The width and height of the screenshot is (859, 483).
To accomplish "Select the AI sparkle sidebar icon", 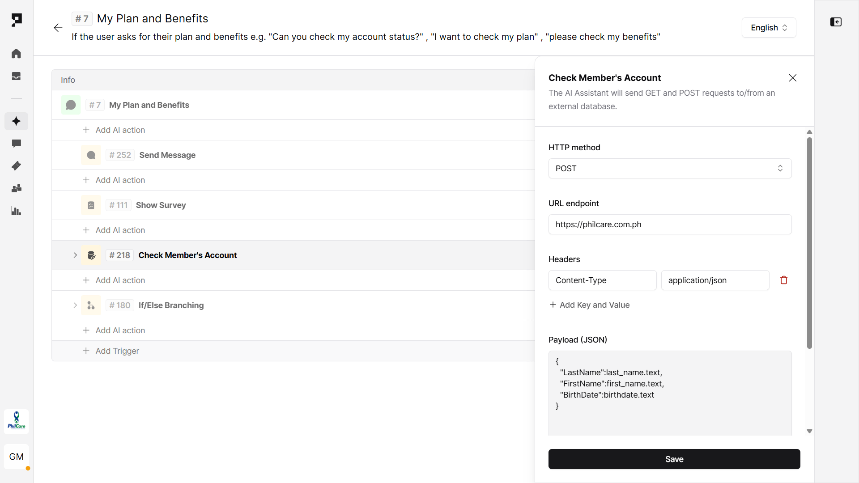I will tap(16, 121).
